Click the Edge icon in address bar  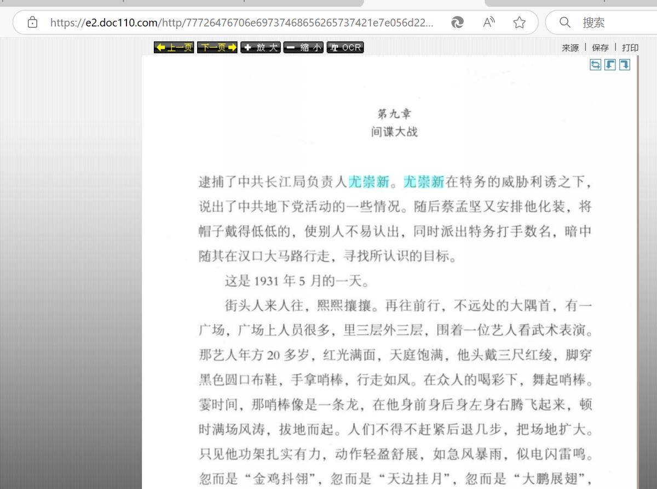[x=457, y=22]
